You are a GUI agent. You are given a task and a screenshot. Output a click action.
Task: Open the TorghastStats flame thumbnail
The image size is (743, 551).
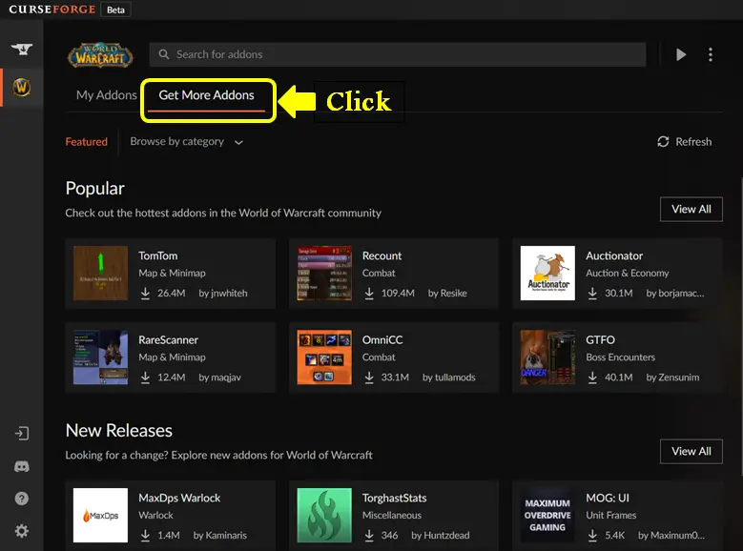[x=324, y=515]
